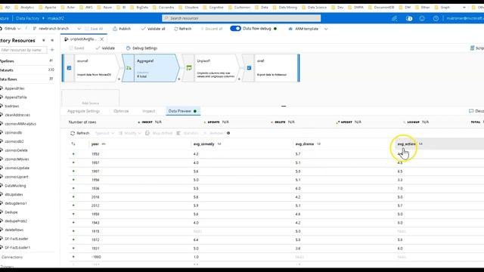The height and width of the screenshot is (272, 484).
Task: Expand the Connections section
Action: (12, 257)
